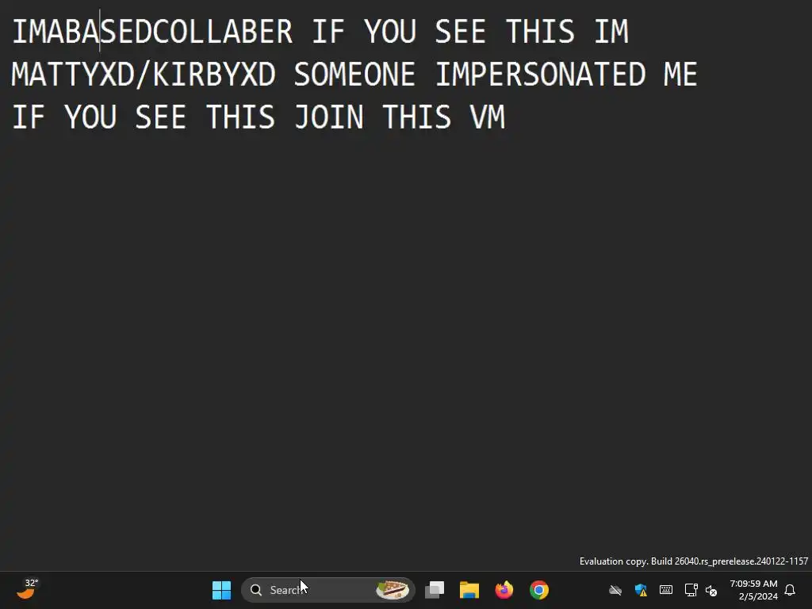Open Firefox from the taskbar
812x609 pixels.
(x=504, y=590)
